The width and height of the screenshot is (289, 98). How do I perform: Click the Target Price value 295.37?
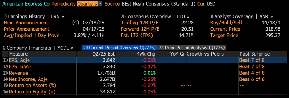(x=273, y=36)
